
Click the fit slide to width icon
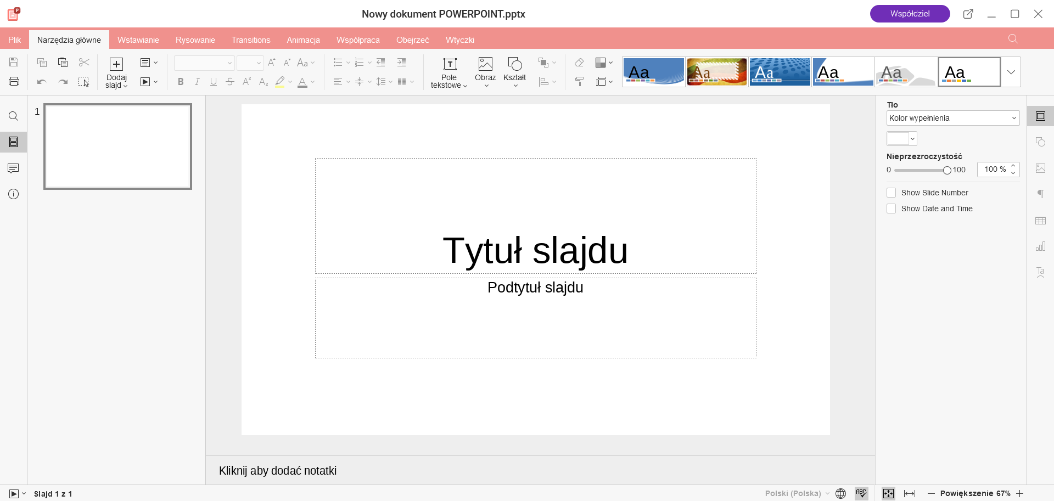910,493
